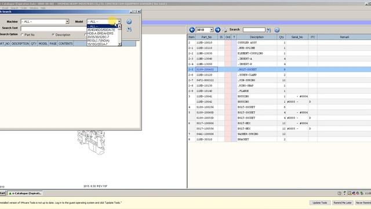Click the help question mark icon in the Search dialog

(129, 21)
